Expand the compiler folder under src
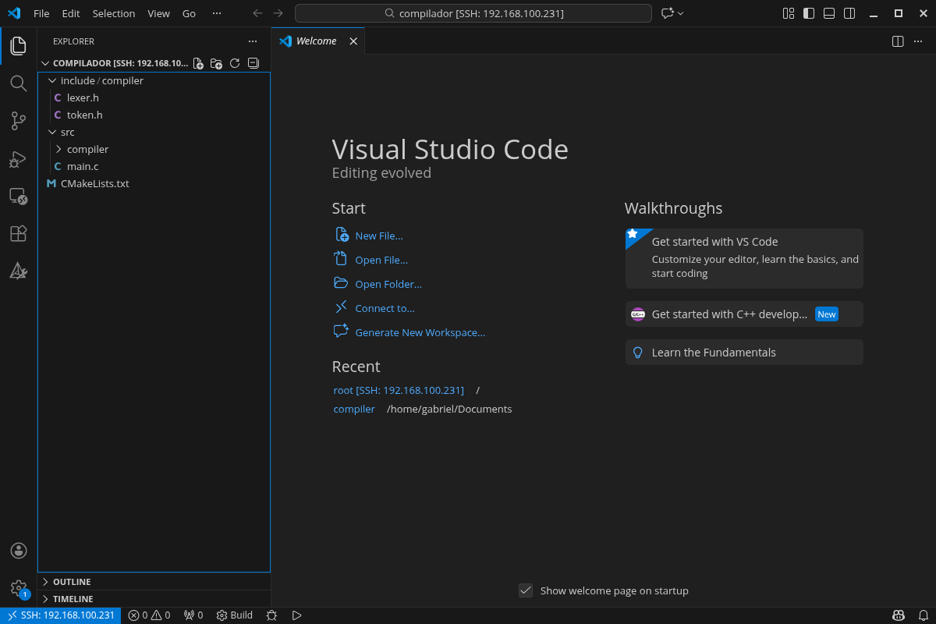 87,149
